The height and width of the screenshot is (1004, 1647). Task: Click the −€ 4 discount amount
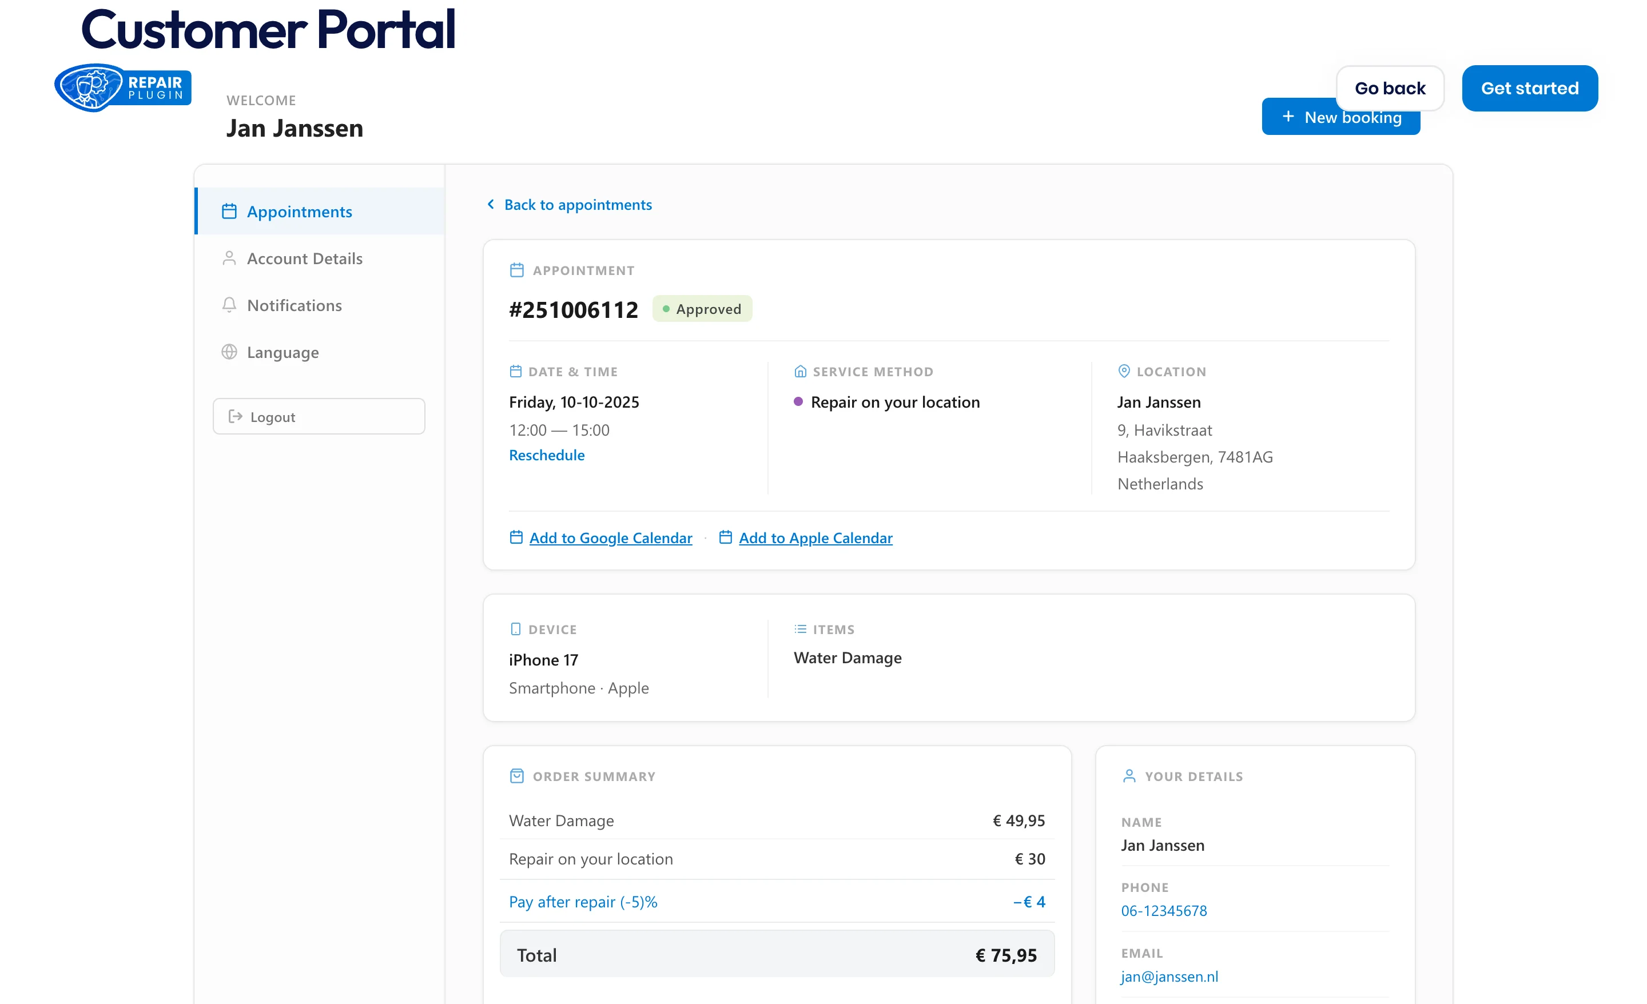click(x=1029, y=902)
